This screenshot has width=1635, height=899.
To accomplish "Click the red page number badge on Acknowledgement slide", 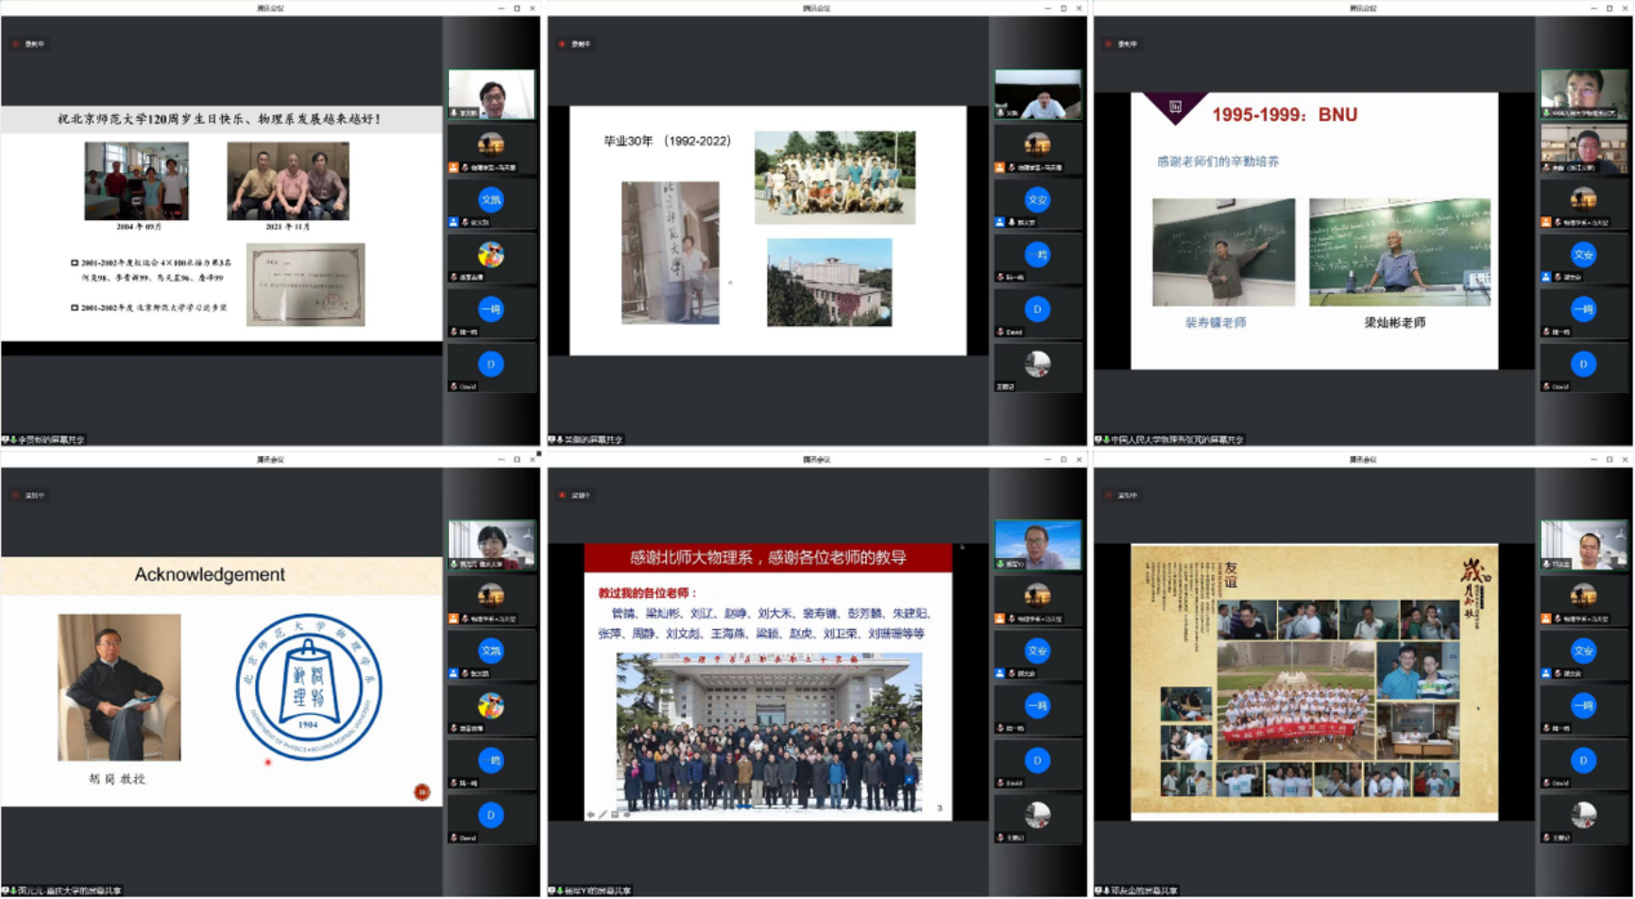I will [x=422, y=792].
